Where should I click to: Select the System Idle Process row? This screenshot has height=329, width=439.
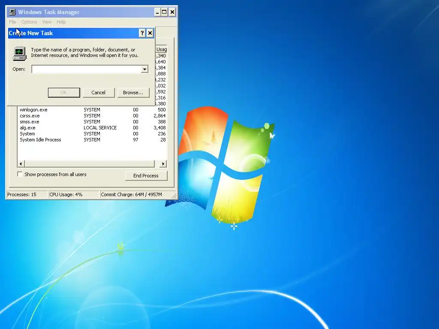(x=93, y=140)
